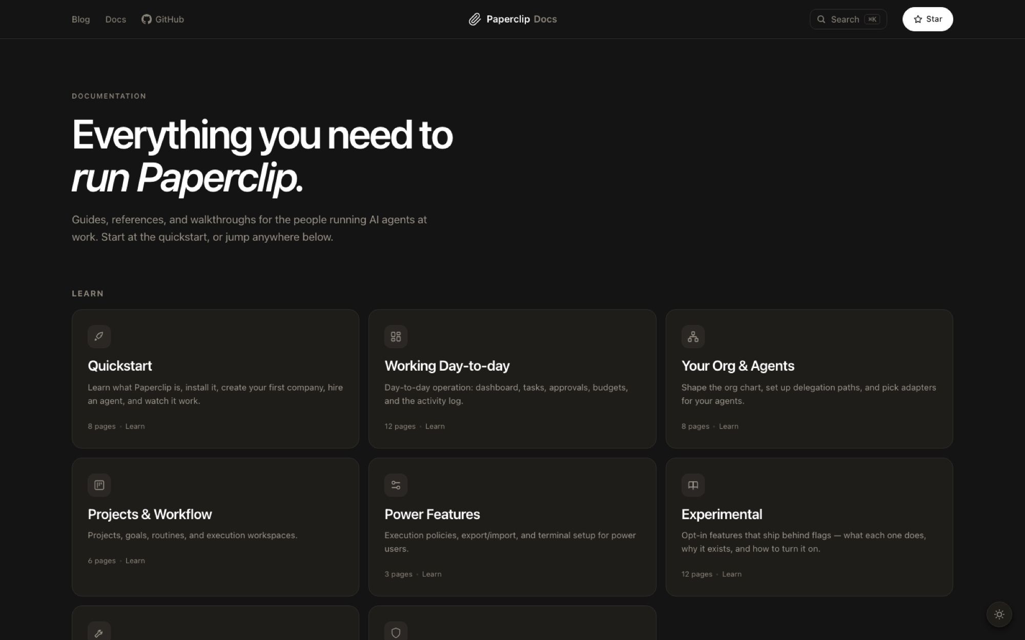Open the Blog nav link

[80, 19]
